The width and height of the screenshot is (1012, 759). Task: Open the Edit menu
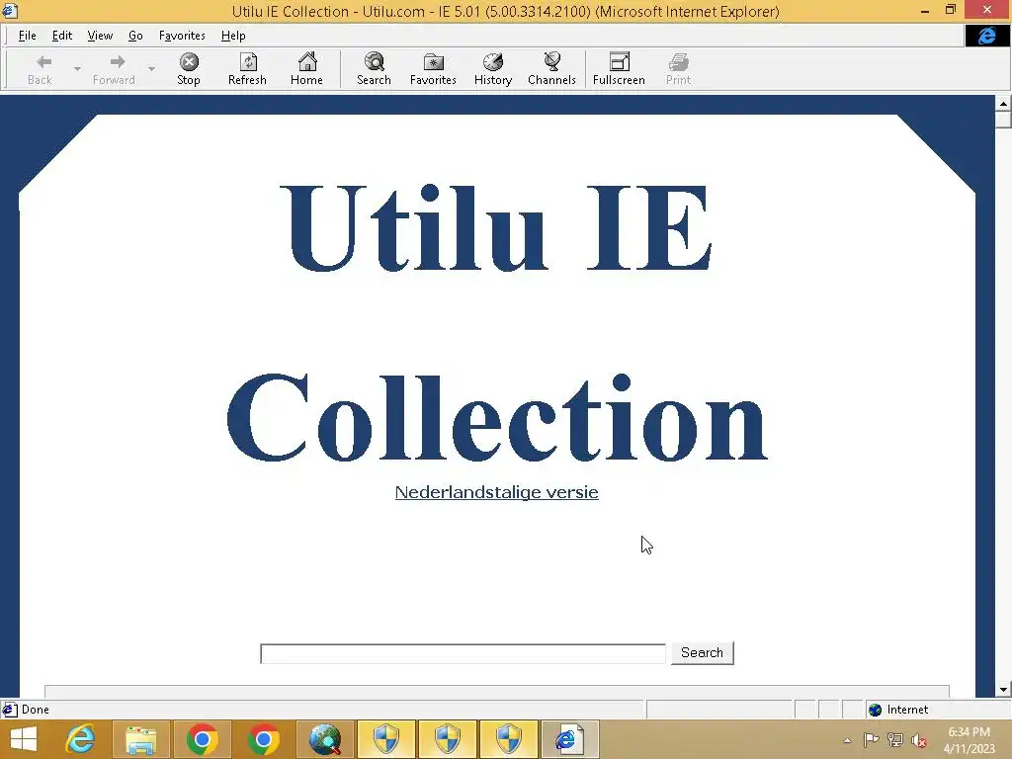click(x=62, y=36)
